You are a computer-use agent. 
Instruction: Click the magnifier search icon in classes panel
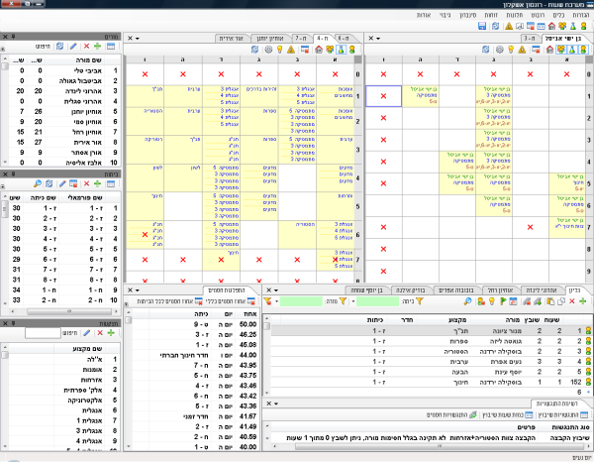(36, 184)
